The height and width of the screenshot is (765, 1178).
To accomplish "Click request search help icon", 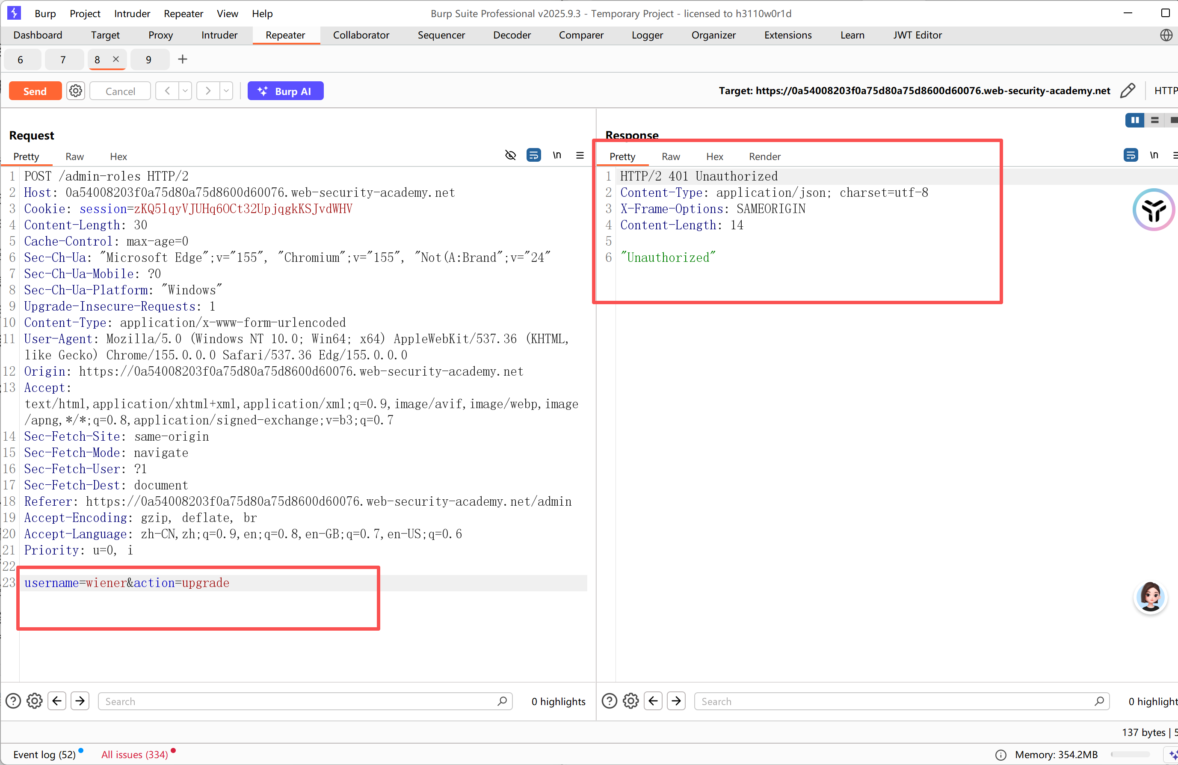I will pyautogui.click(x=13, y=701).
